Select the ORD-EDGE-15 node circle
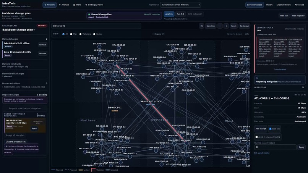Screen dimensions: 308x173 (x=157, y=79)
